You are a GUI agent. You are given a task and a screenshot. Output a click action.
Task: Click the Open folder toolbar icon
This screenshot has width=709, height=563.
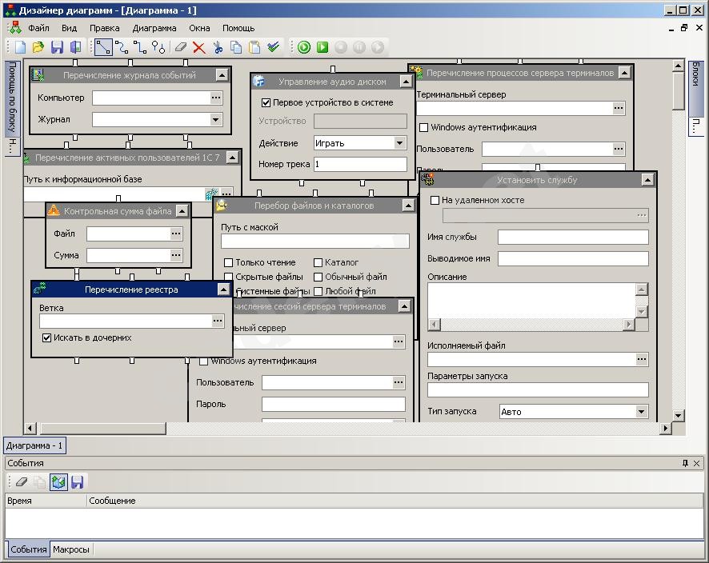pos(38,48)
